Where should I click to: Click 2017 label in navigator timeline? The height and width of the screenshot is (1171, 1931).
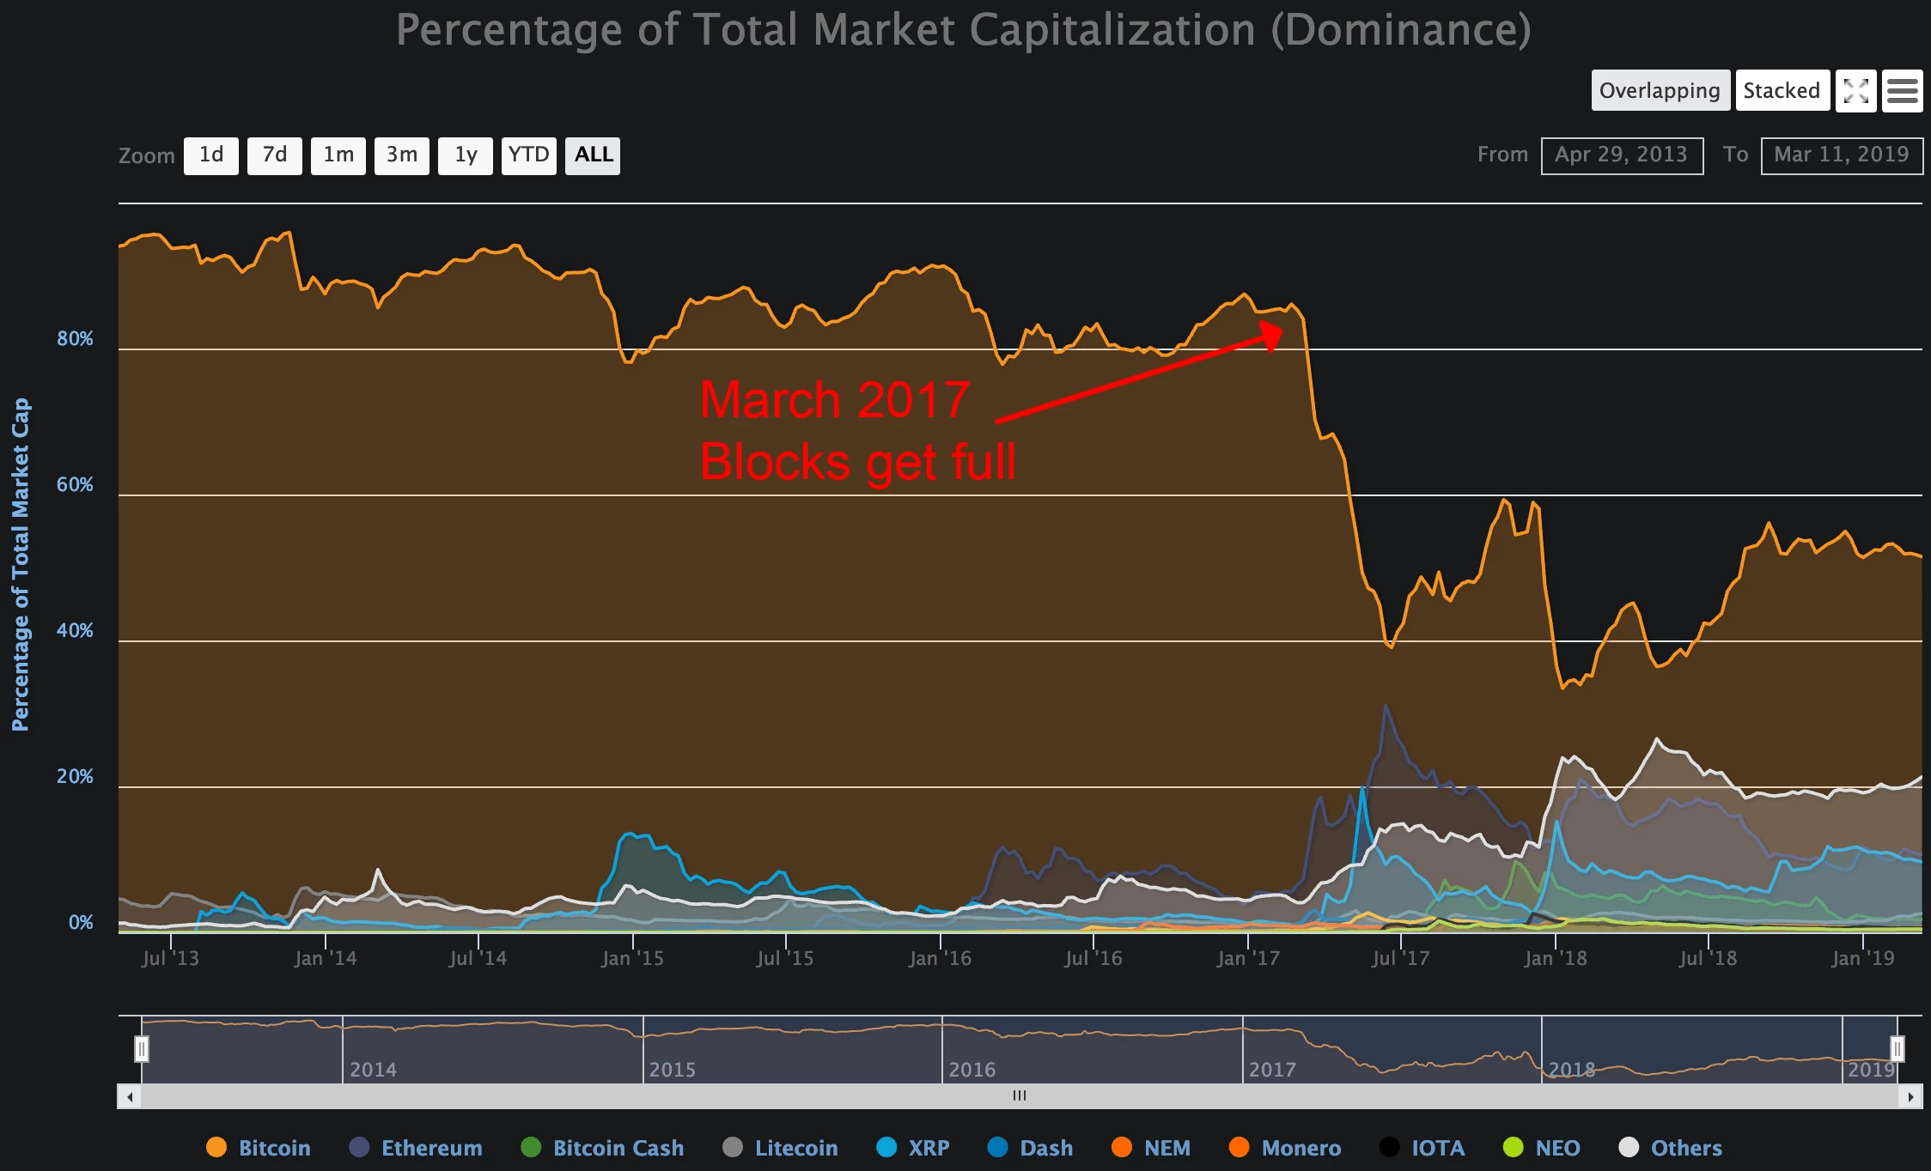[x=1272, y=1070]
